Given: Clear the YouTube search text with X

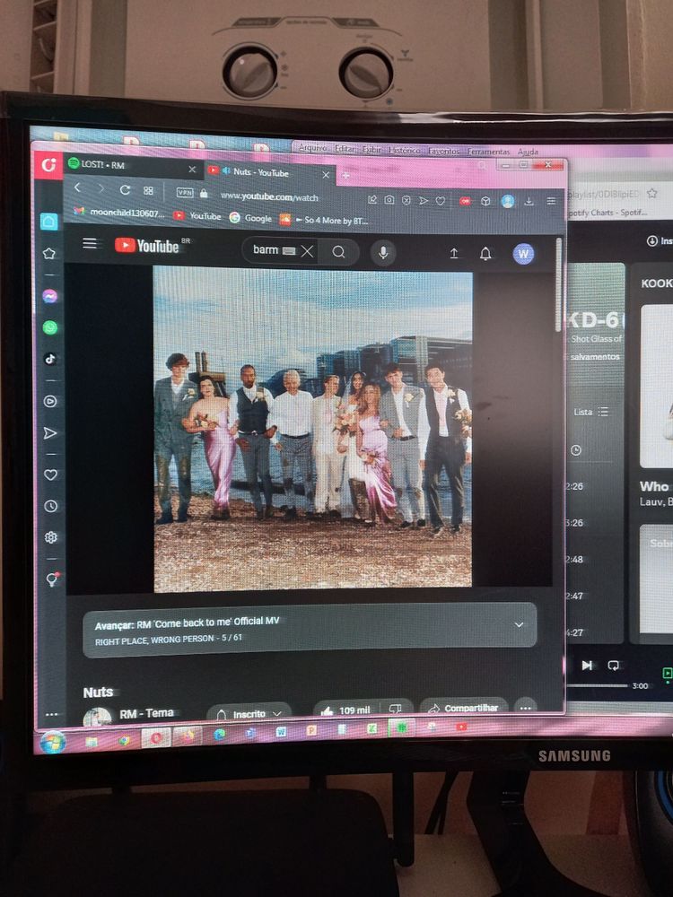Looking at the screenshot, I should click(307, 251).
